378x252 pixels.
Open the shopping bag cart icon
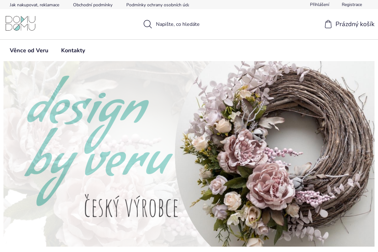pos(328,24)
